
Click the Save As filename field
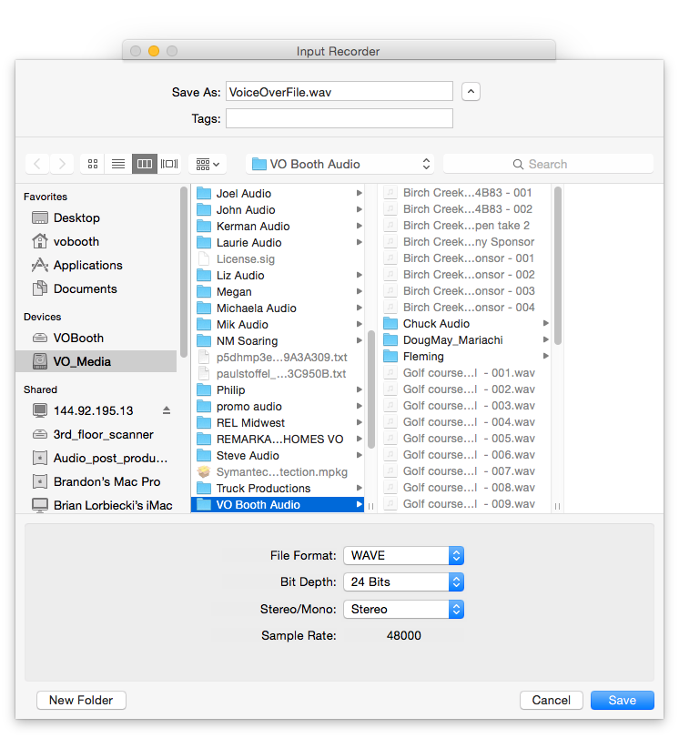point(339,91)
